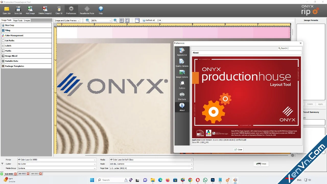Expand the Size Crop panel
Screen dimensions: 327x184
click(26, 25)
